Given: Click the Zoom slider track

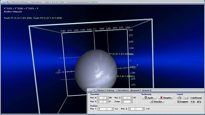Looking at the screenshot, I should (127, 102).
